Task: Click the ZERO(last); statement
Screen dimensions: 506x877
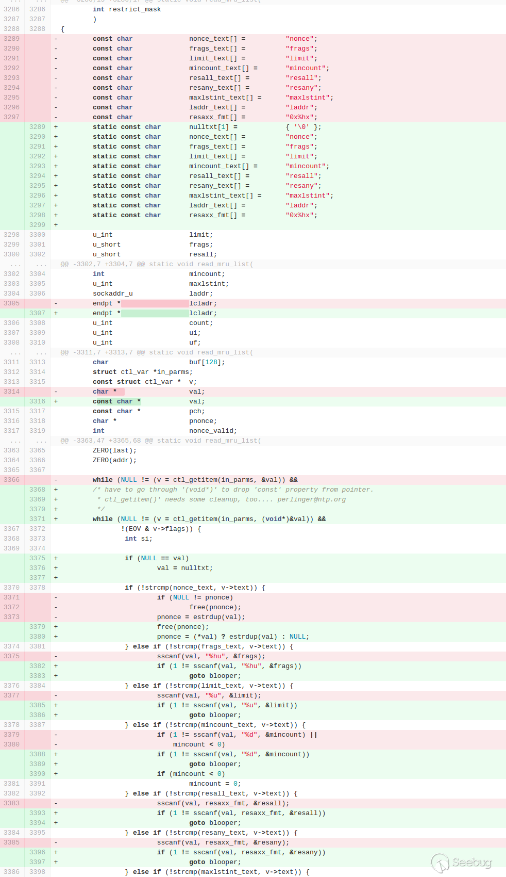Action: click(x=114, y=450)
